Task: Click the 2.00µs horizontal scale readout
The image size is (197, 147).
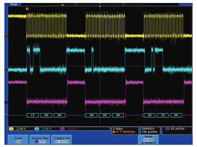Action: [x=118, y=129]
